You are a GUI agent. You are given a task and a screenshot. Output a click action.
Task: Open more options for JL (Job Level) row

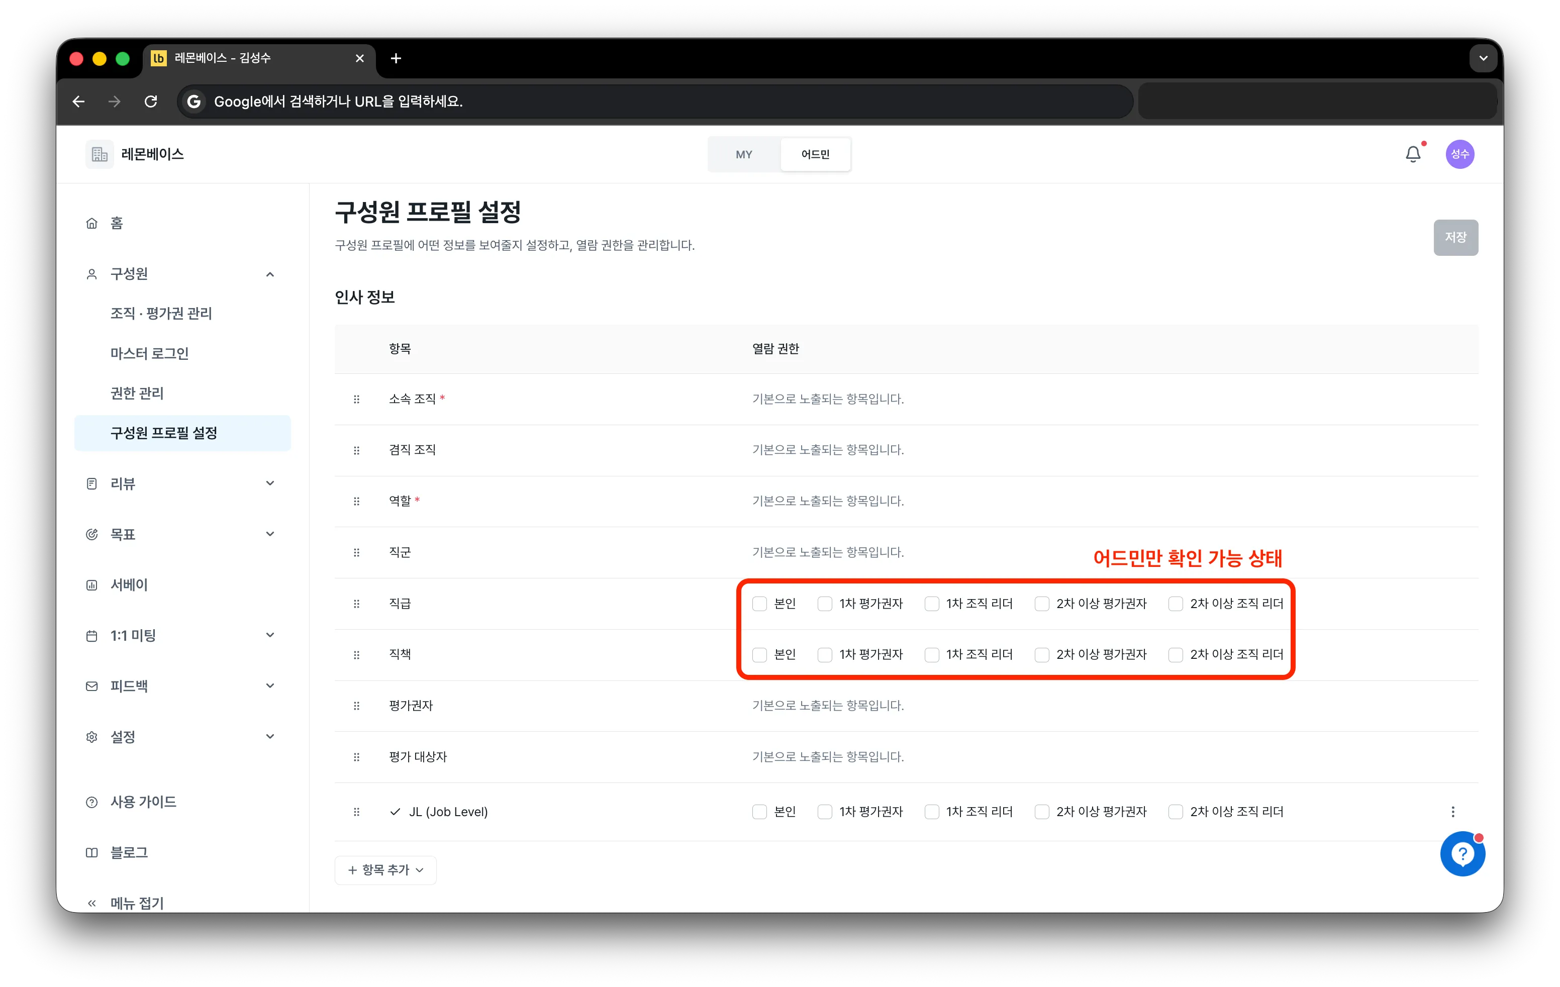click(x=1452, y=812)
